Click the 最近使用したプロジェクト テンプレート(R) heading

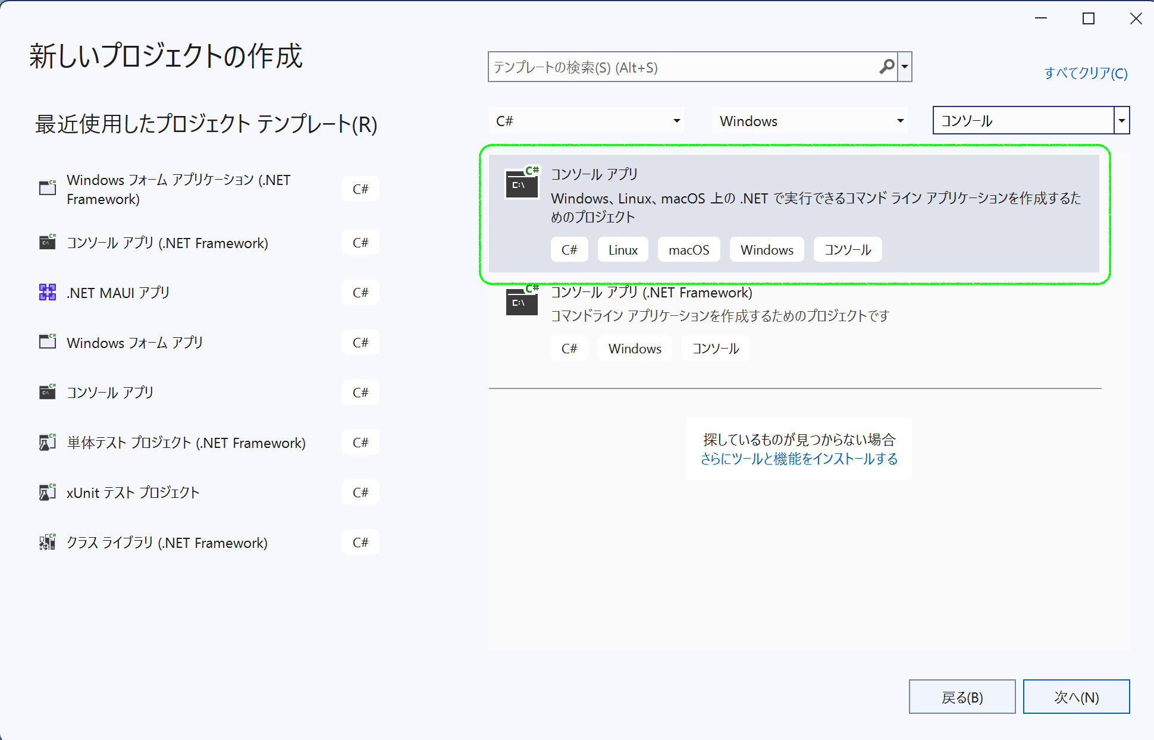(x=206, y=124)
